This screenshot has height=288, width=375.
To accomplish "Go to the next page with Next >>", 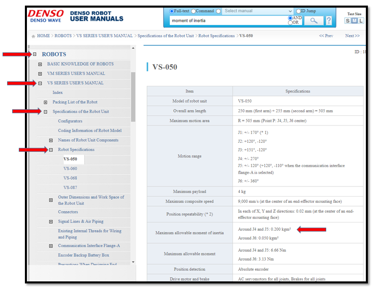I will 352,36.
